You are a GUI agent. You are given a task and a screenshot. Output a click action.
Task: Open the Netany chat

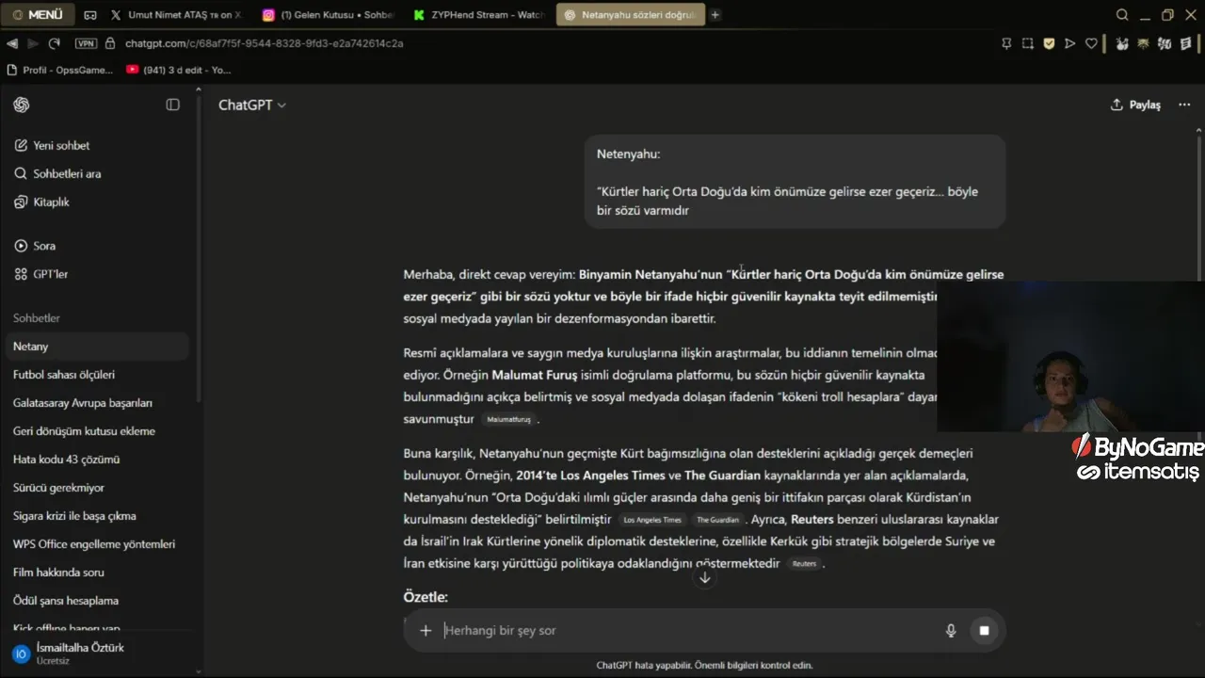click(98, 347)
